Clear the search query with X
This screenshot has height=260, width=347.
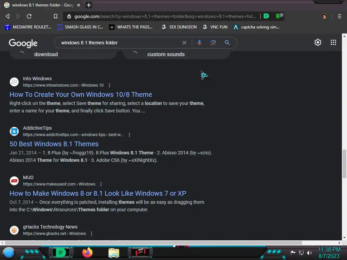(184, 43)
